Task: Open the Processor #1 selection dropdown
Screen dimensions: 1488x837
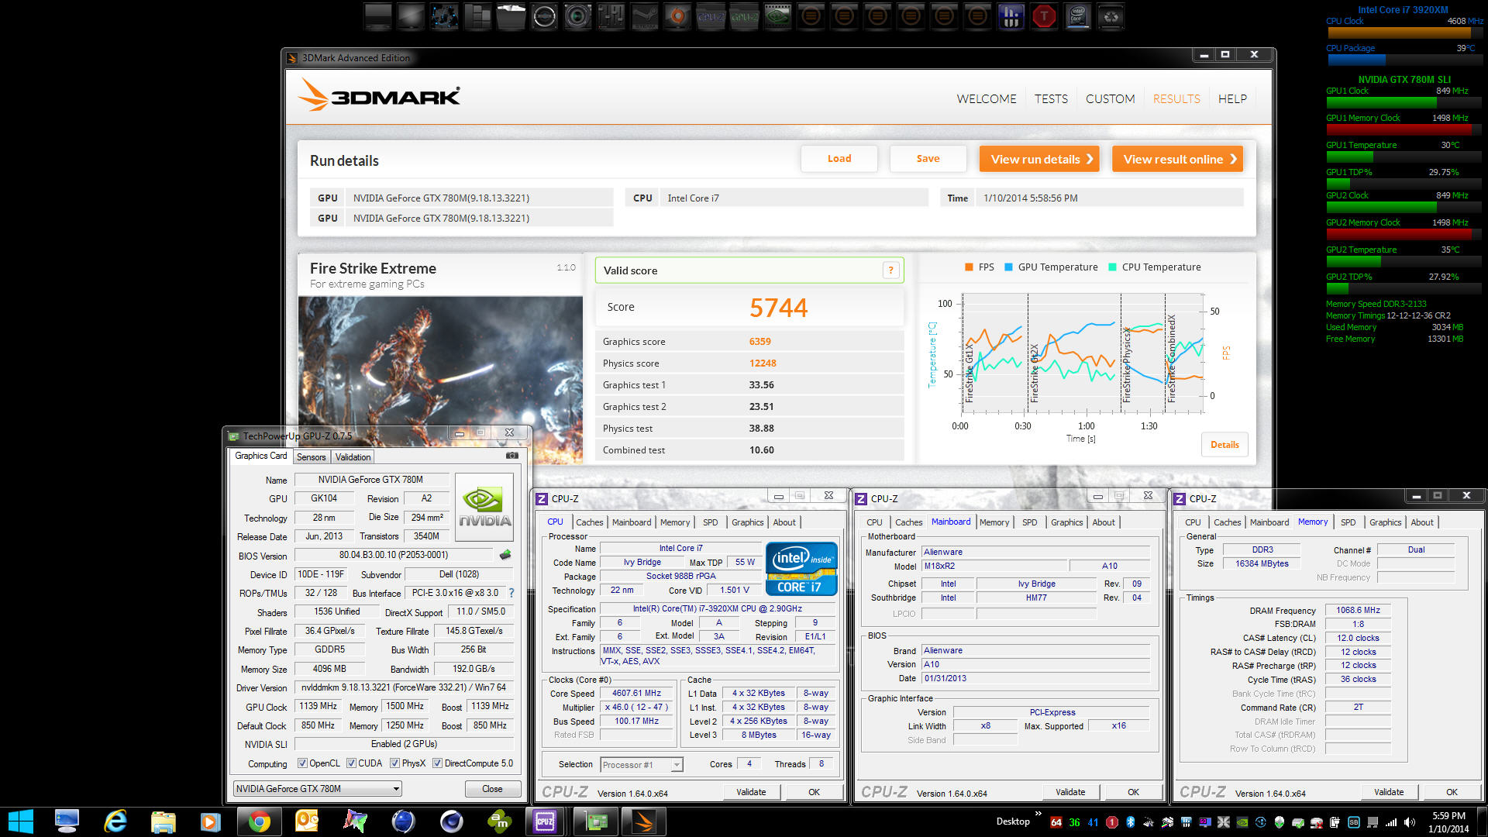Action: [x=642, y=765]
